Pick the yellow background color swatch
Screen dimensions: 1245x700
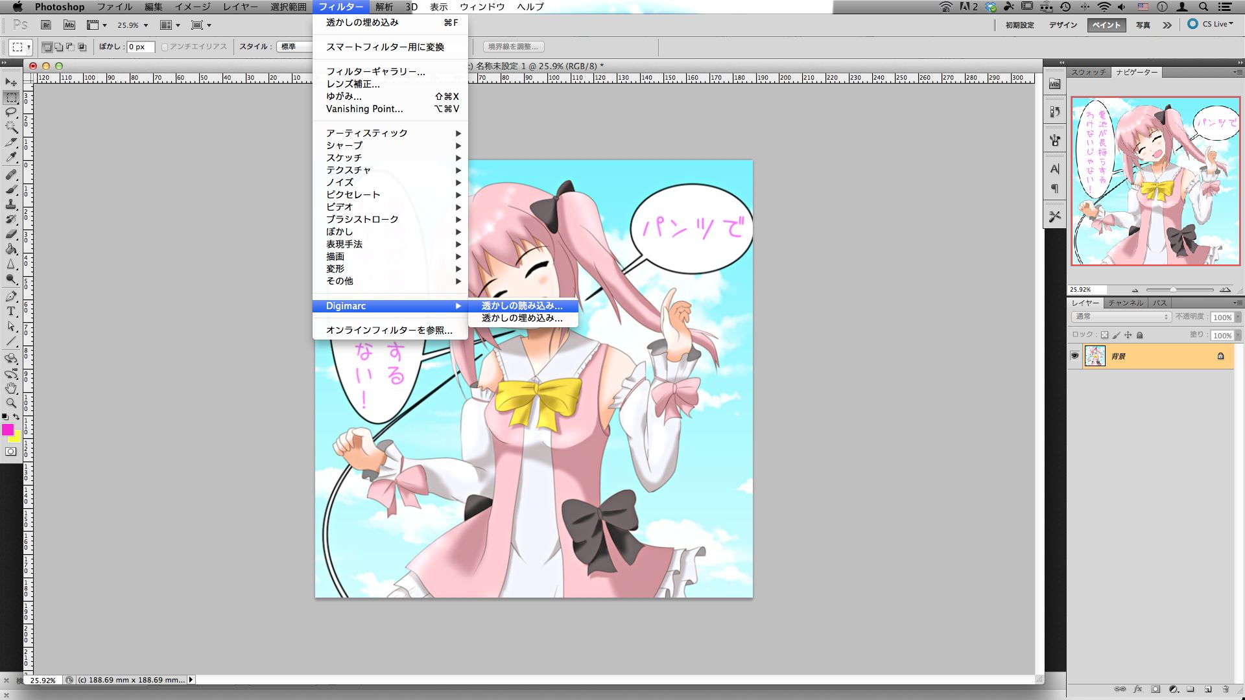17,439
